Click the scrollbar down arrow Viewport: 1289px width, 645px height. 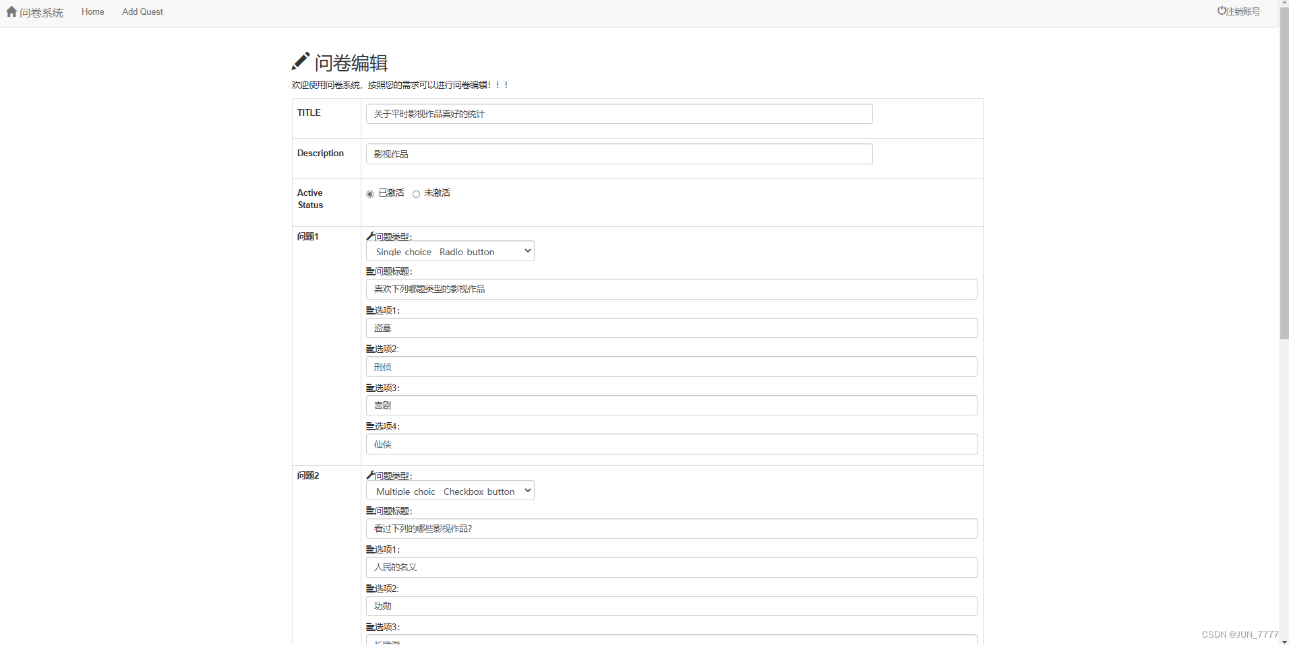(1284, 640)
